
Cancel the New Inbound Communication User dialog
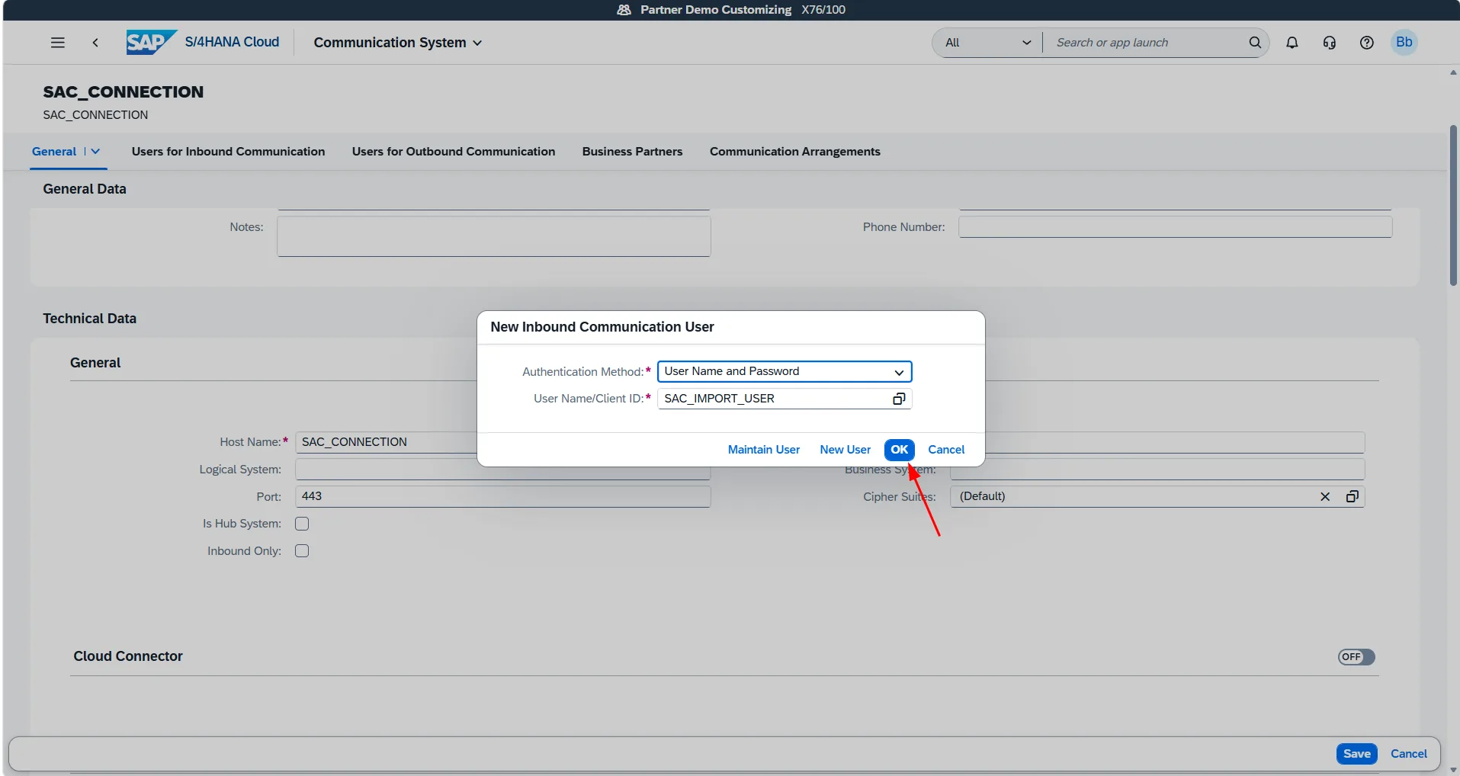[x=946, y=450]
